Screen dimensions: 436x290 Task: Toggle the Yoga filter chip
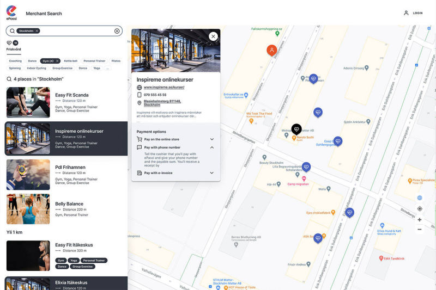click(x=97, y=68)
